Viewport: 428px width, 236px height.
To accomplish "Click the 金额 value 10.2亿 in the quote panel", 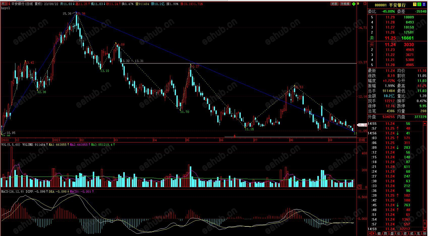I will tap(389, 96).
